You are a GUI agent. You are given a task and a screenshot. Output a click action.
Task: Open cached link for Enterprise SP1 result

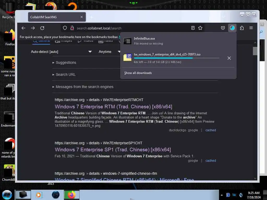211,161
